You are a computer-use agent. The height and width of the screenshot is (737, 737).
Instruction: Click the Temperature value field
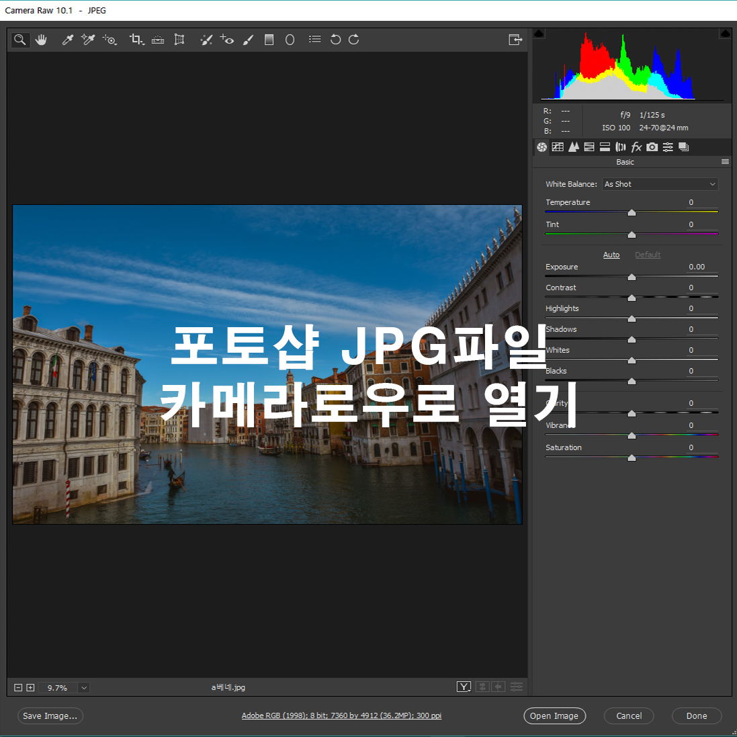click(701, 203)
